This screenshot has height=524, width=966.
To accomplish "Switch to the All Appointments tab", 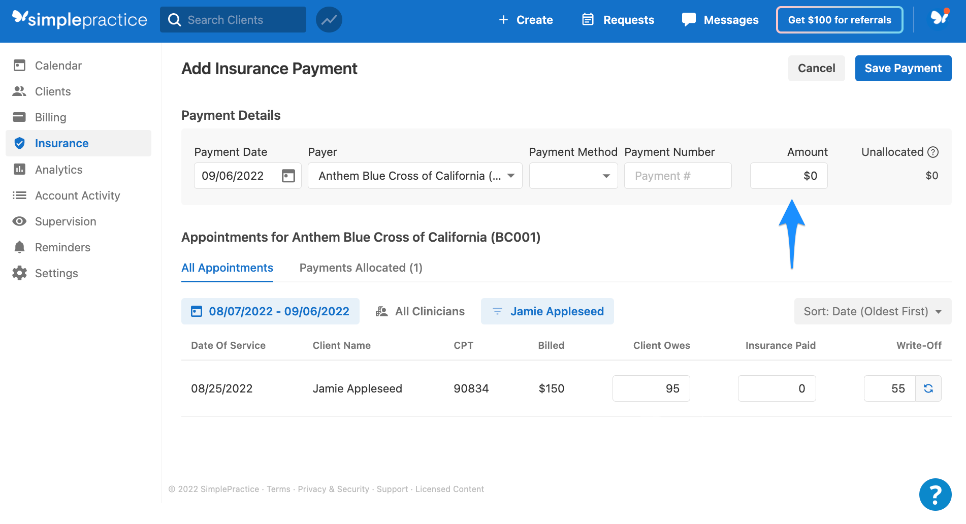I will [227, 268].
